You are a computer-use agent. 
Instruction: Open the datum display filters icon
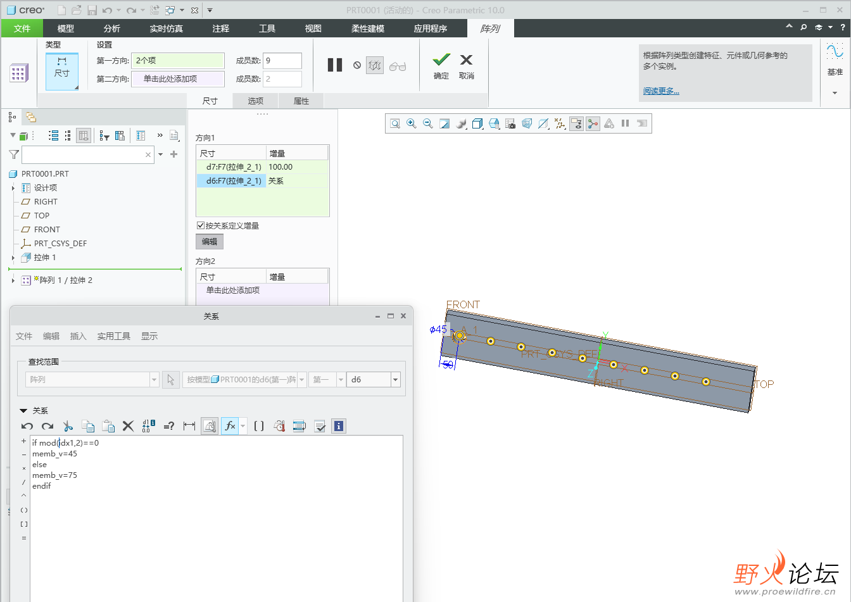[560, 123]
